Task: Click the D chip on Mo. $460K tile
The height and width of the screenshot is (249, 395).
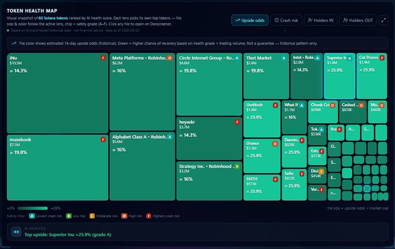Action: [x=382, y=105]
